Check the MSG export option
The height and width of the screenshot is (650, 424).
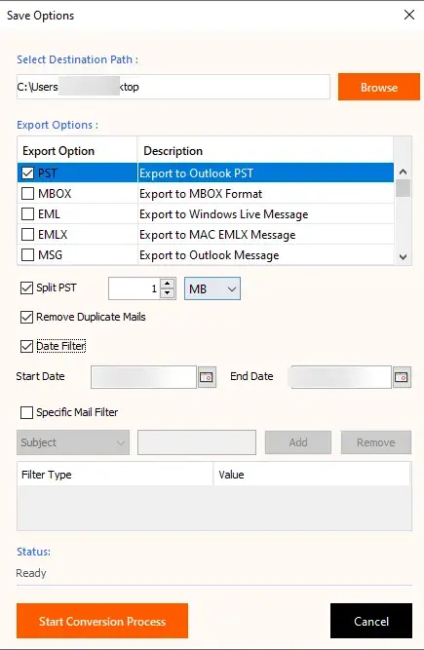pyautogui.click(x=27, y=255)
